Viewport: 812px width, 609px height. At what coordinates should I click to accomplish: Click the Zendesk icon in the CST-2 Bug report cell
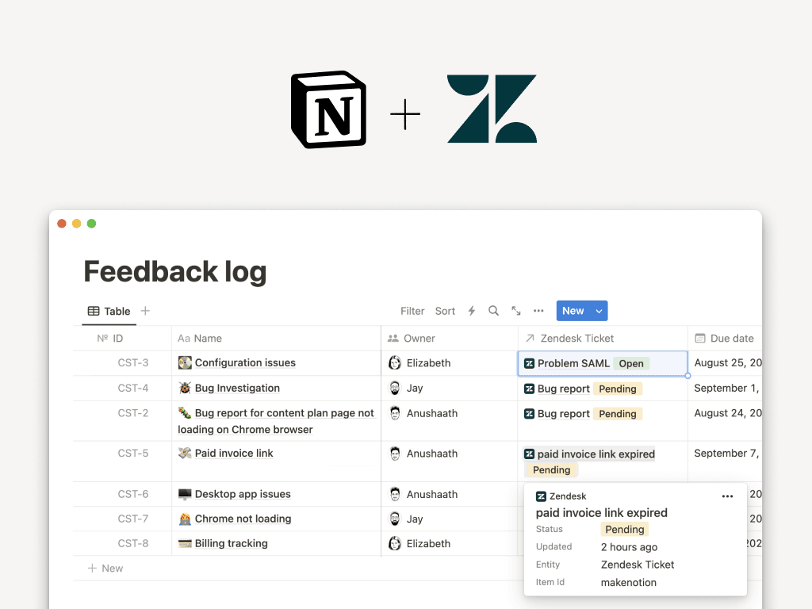(529, 414)
